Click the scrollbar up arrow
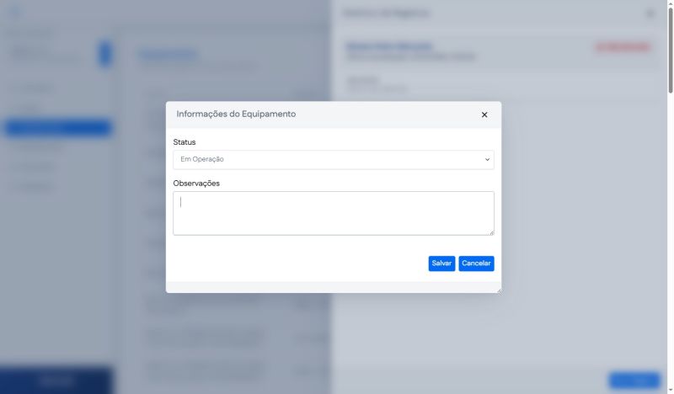 [670, 4]
